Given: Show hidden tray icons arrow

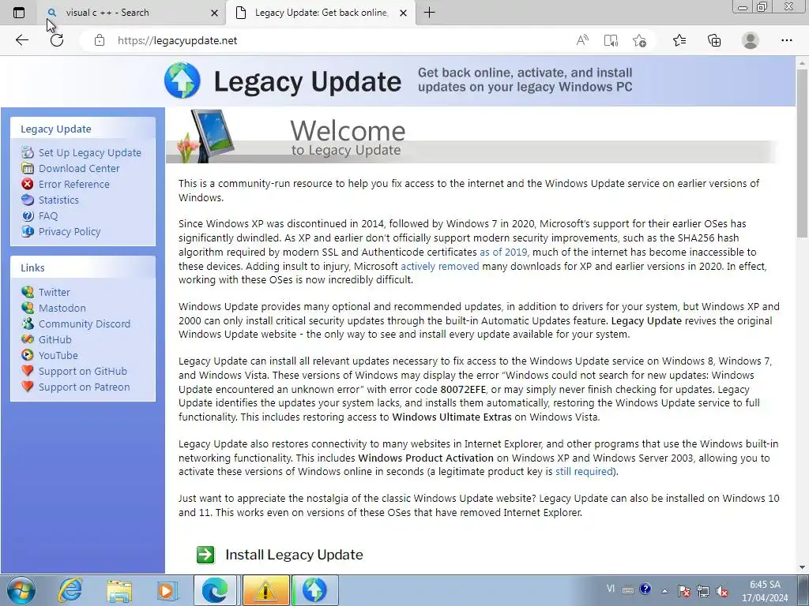Looking at the screenshot, I should point(664,591).
